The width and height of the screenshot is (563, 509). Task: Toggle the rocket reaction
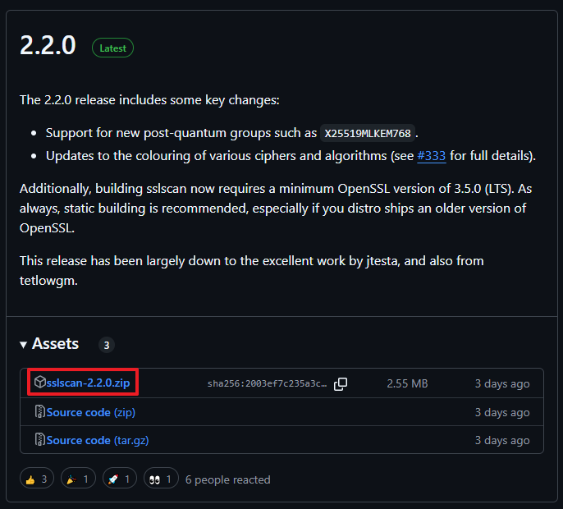[120, 478]
